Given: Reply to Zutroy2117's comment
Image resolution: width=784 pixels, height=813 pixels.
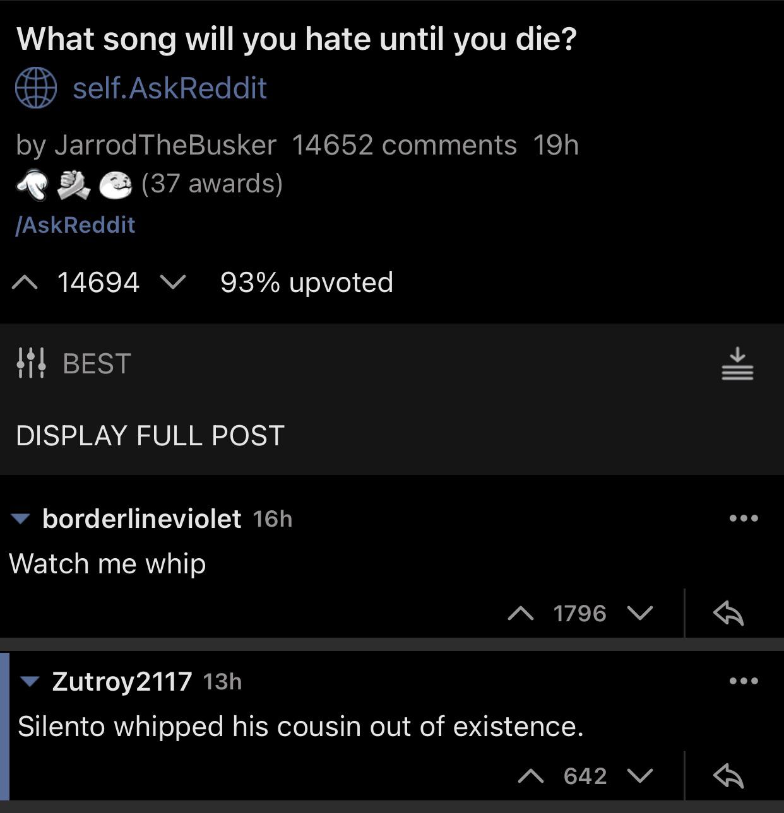Looking at the screenshot, I should tap(728, 776).
